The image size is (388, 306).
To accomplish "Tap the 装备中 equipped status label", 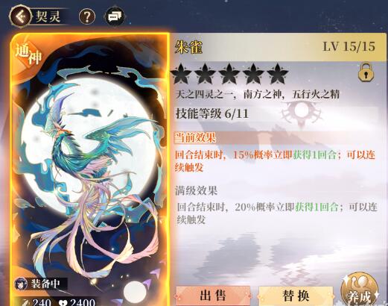I will tap(45, 284).
